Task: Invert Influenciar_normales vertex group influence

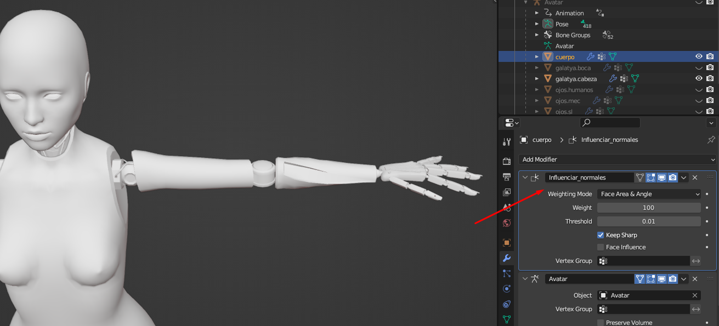Action: 696,261
